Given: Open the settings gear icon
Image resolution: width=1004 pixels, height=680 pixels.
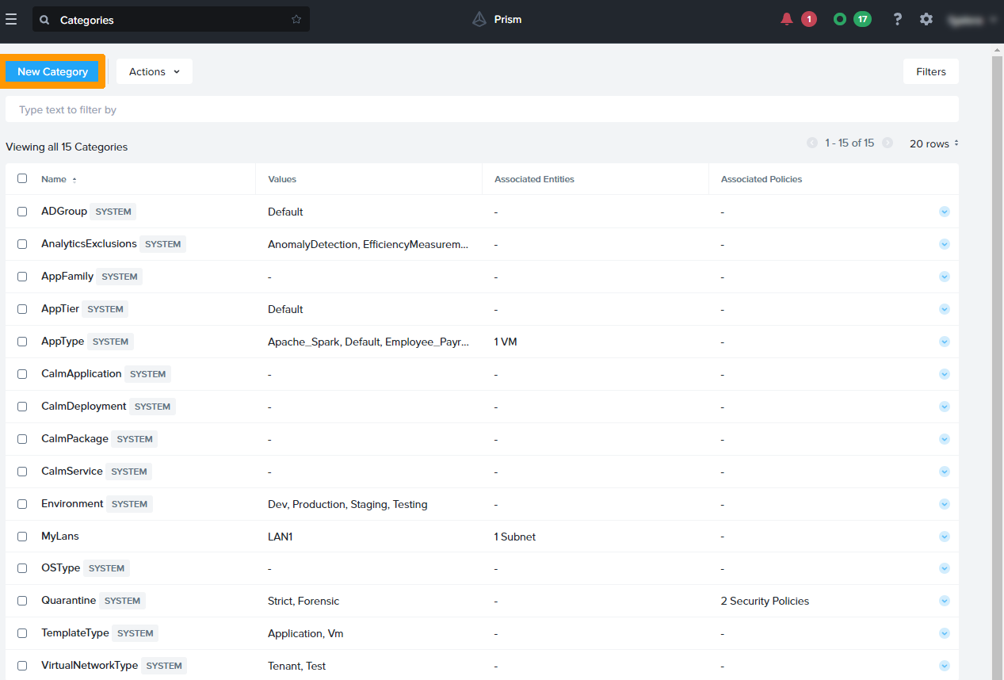Looking at the screenshot, I should pyautogui.click(x=926, y=19).
